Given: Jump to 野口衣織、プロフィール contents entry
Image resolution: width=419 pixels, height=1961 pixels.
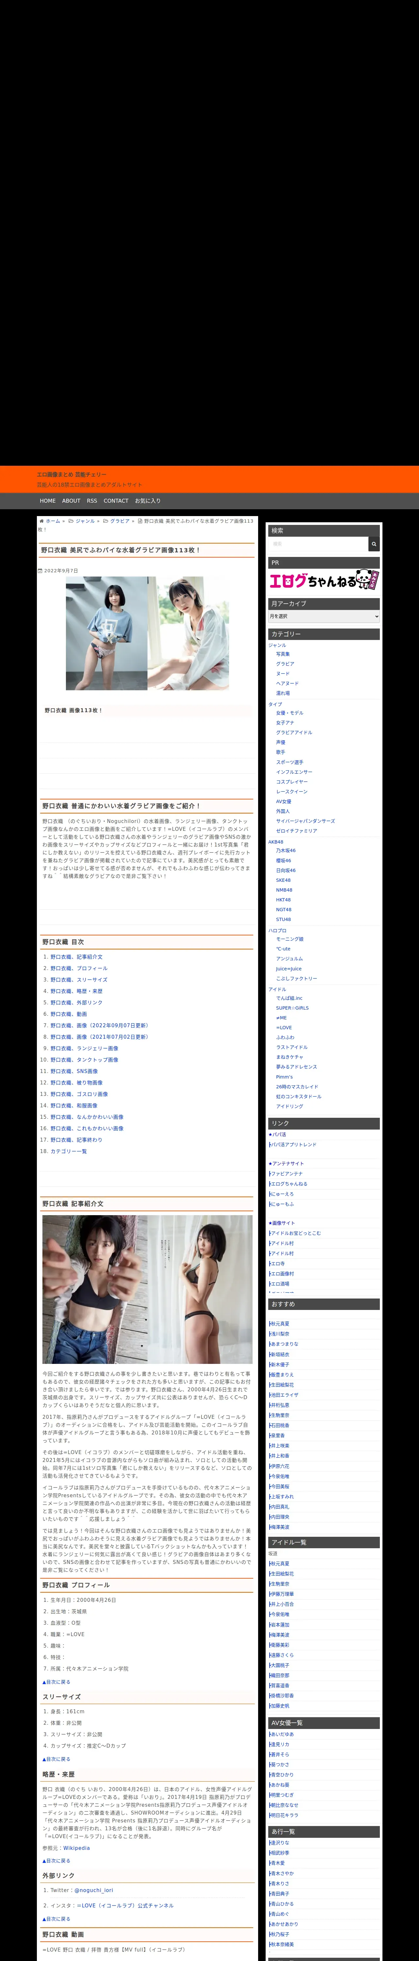Looking at the screenshot, I should pyautogui.click(x=79, y=968).
